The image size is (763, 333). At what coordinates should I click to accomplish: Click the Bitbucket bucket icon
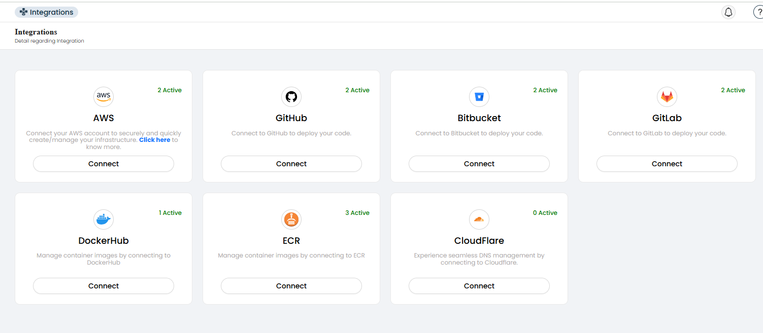[x=479, y=96]
